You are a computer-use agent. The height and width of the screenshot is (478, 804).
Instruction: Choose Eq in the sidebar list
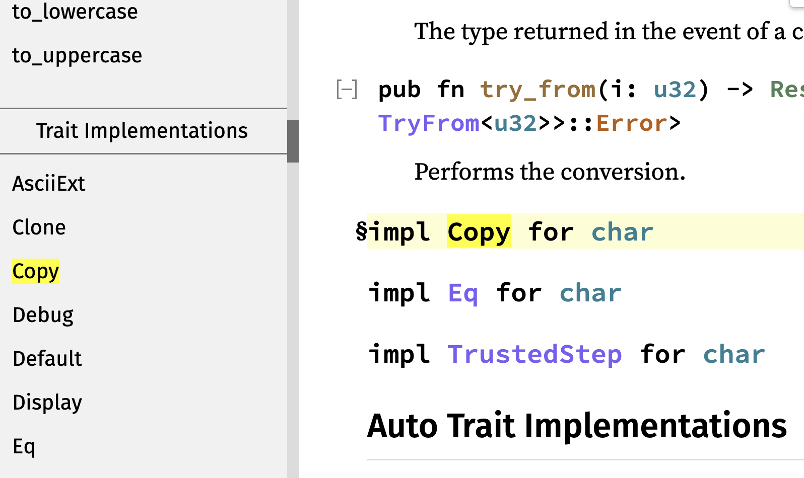(24, 446)
